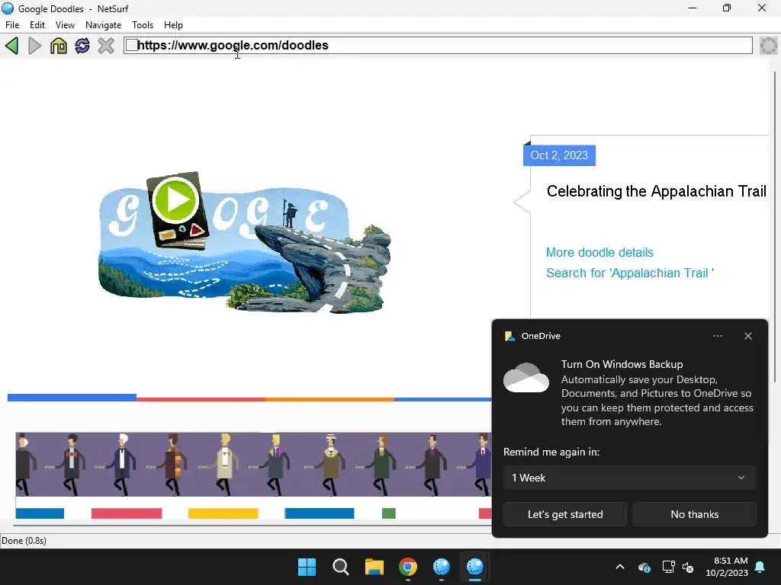Click the NetSurf throbber icon
781x585 pixels.
[x=769, y=45]
